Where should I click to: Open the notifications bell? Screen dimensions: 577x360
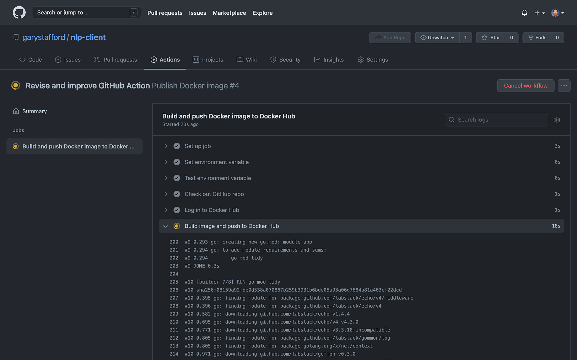point(524,13)
